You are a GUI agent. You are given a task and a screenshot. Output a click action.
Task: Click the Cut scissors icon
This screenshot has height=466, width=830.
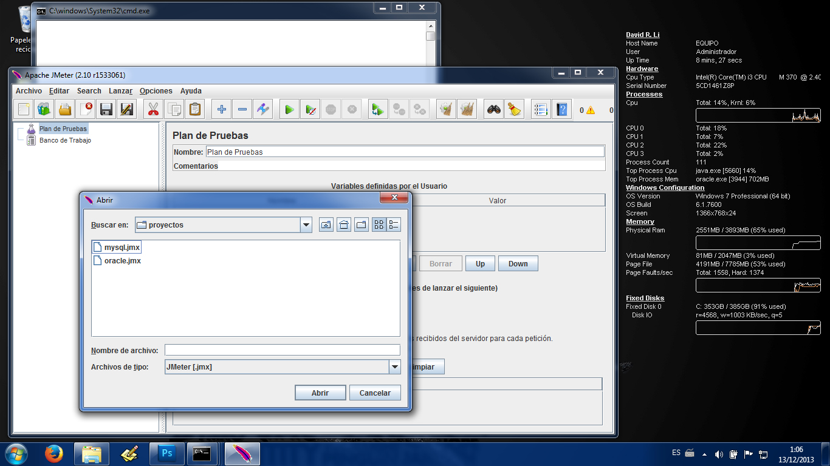(153, 110)
